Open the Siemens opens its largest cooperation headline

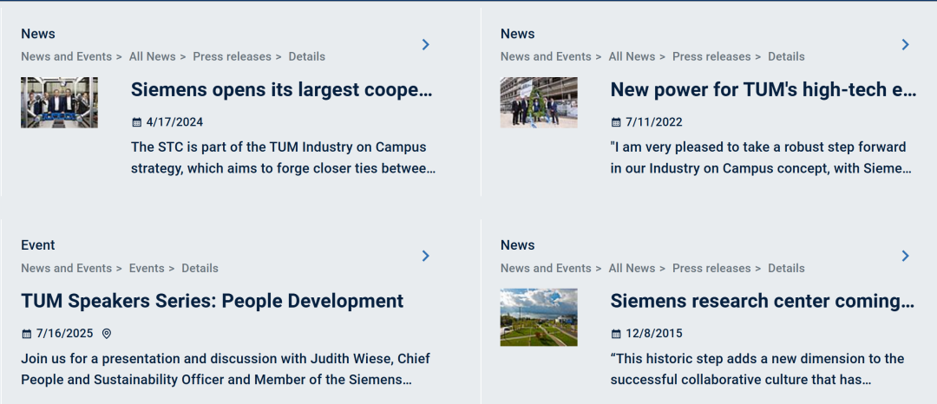tap(281, 90)
